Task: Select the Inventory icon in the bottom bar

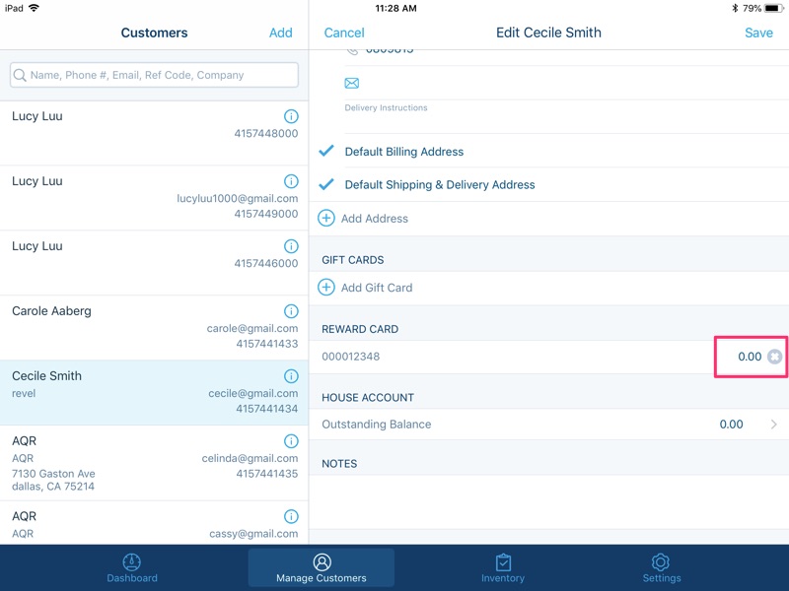Action: click(504, 565)
